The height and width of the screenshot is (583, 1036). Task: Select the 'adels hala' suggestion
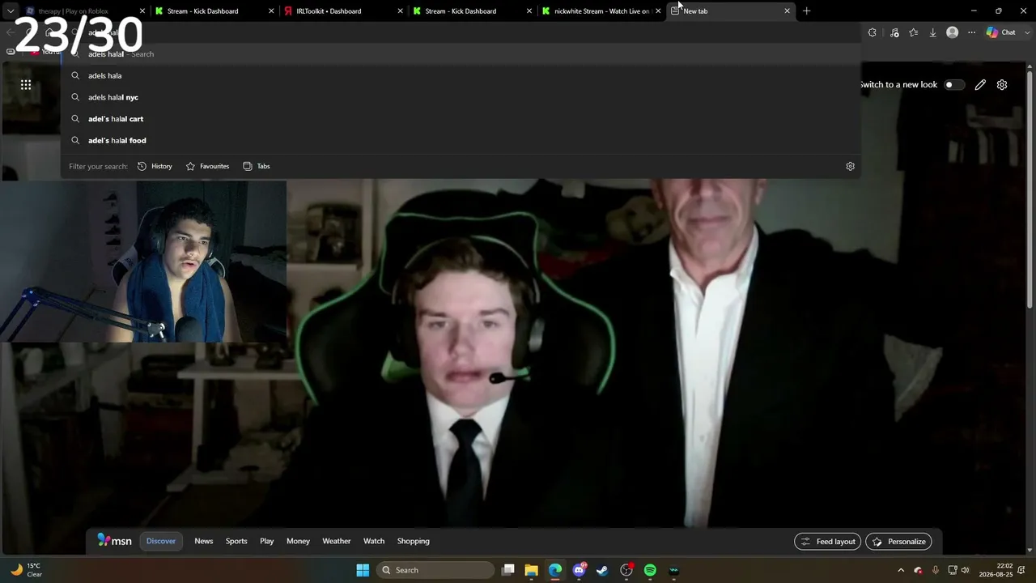tap(461, 75)
